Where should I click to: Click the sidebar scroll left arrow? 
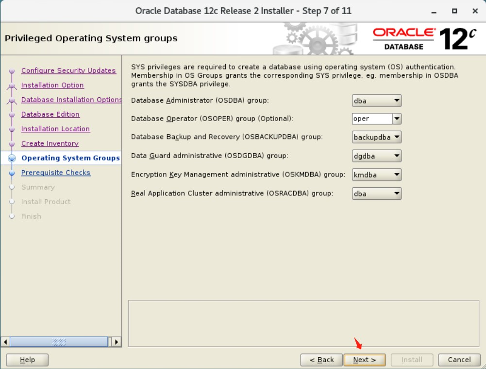5,342
